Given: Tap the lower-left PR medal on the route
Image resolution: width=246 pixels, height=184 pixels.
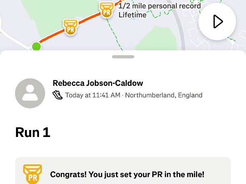Looking at the screenshot, I should (x=71, y=27).
